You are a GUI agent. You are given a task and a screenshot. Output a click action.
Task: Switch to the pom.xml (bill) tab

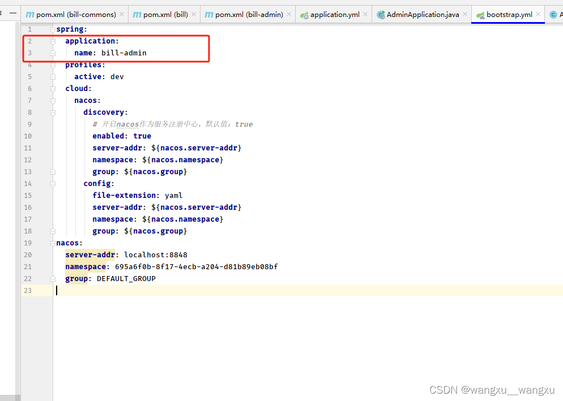[x=165, y=15]
